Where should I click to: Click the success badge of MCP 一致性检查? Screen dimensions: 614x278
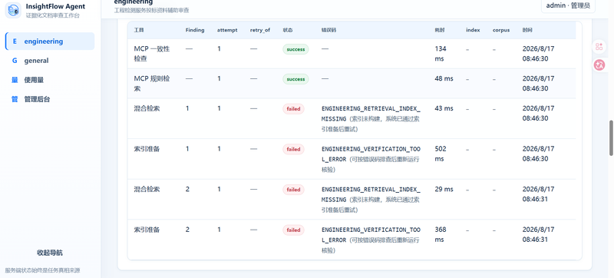[295, 49]
